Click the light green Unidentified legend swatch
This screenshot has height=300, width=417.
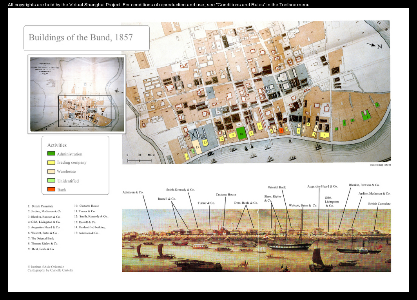[x=51, y=181]
